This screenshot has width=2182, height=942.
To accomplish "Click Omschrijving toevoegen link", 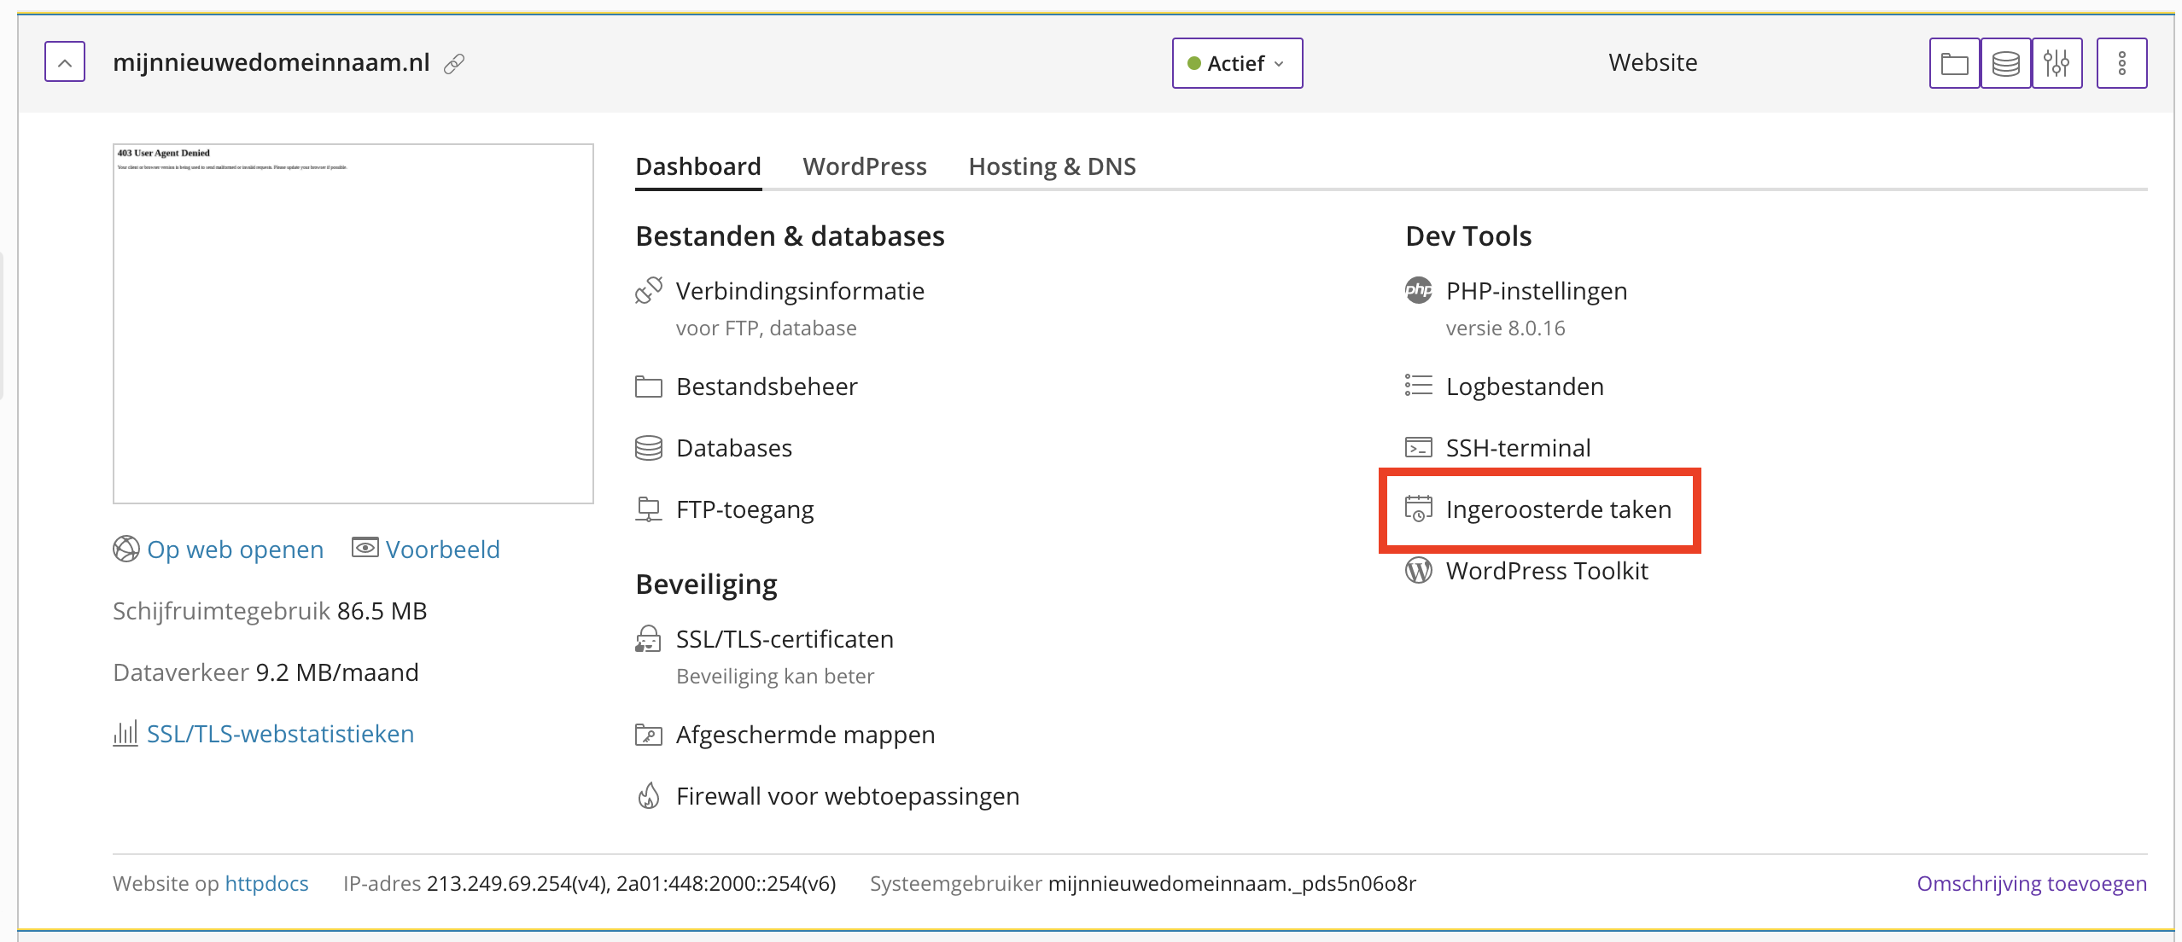I will click(2031, 883).
